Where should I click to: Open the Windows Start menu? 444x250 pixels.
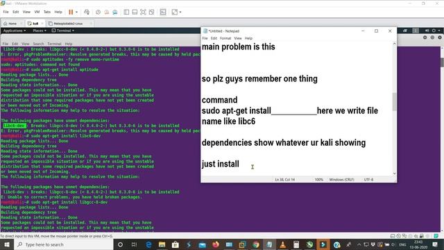click(x=7, y=244)
